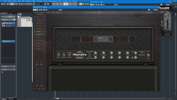
Task: Expand the Фейдер section in the inspector
Action: pos(8,69)
